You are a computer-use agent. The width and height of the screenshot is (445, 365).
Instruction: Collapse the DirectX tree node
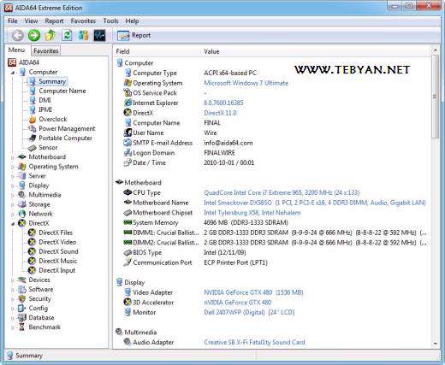[x=13, y=224]
